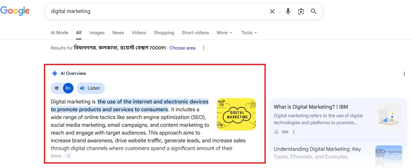Viewport: 411px width, 168px height.
Task: Open IBM result three-dot menu
Action: (294, 132)
